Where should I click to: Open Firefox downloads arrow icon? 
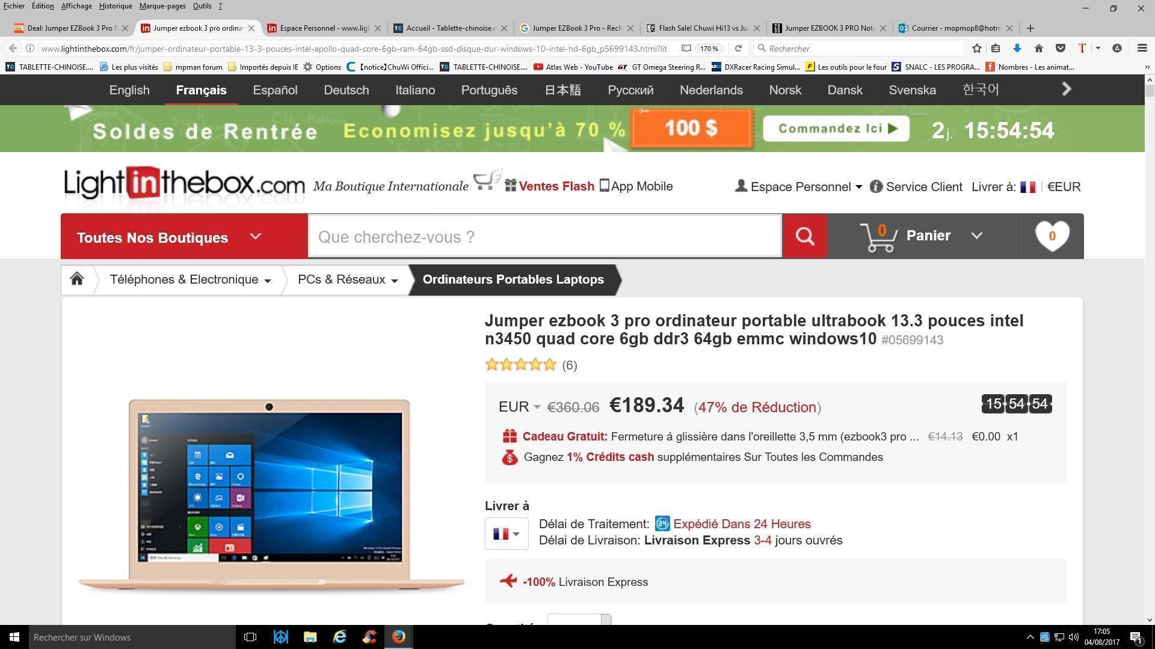point(1017,48)
